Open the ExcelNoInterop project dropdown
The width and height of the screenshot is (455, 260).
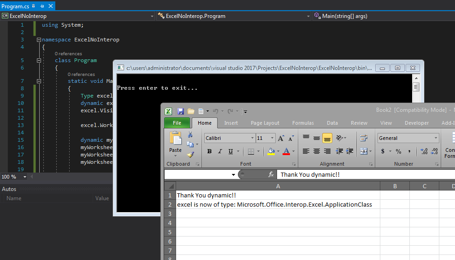pyautogui.click(x=152, y=16)
